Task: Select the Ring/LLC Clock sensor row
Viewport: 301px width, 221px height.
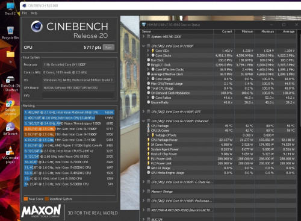Action: 219,64
